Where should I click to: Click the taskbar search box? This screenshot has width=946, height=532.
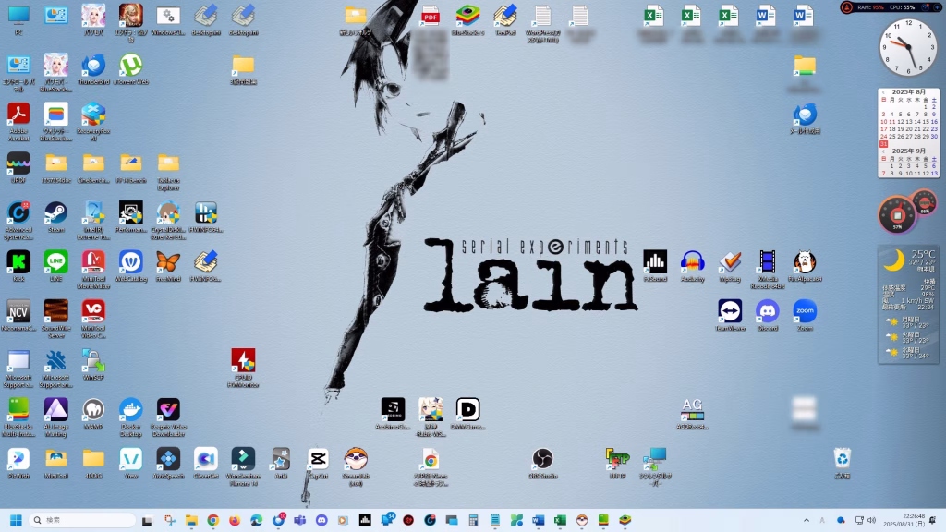tap(82, 520)
